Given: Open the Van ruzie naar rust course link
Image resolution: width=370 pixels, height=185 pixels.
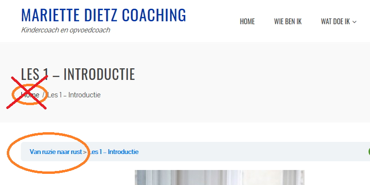Looking at the screenshot, I should coord(56,152).
